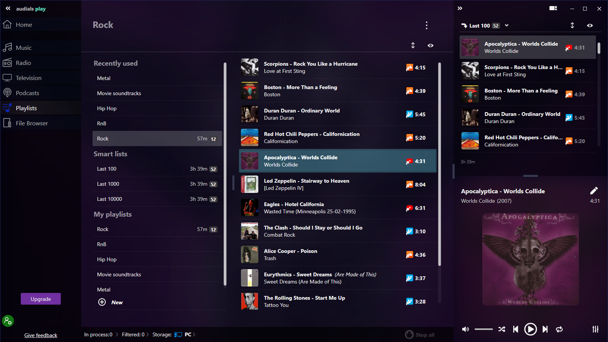Screen dimensions: 608x342
Task: Open the Music section
Action: (40, 48)
